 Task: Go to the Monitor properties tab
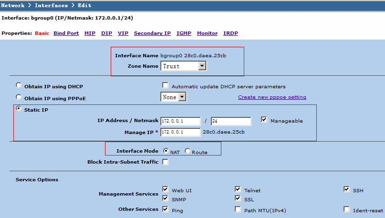[207, 33]
